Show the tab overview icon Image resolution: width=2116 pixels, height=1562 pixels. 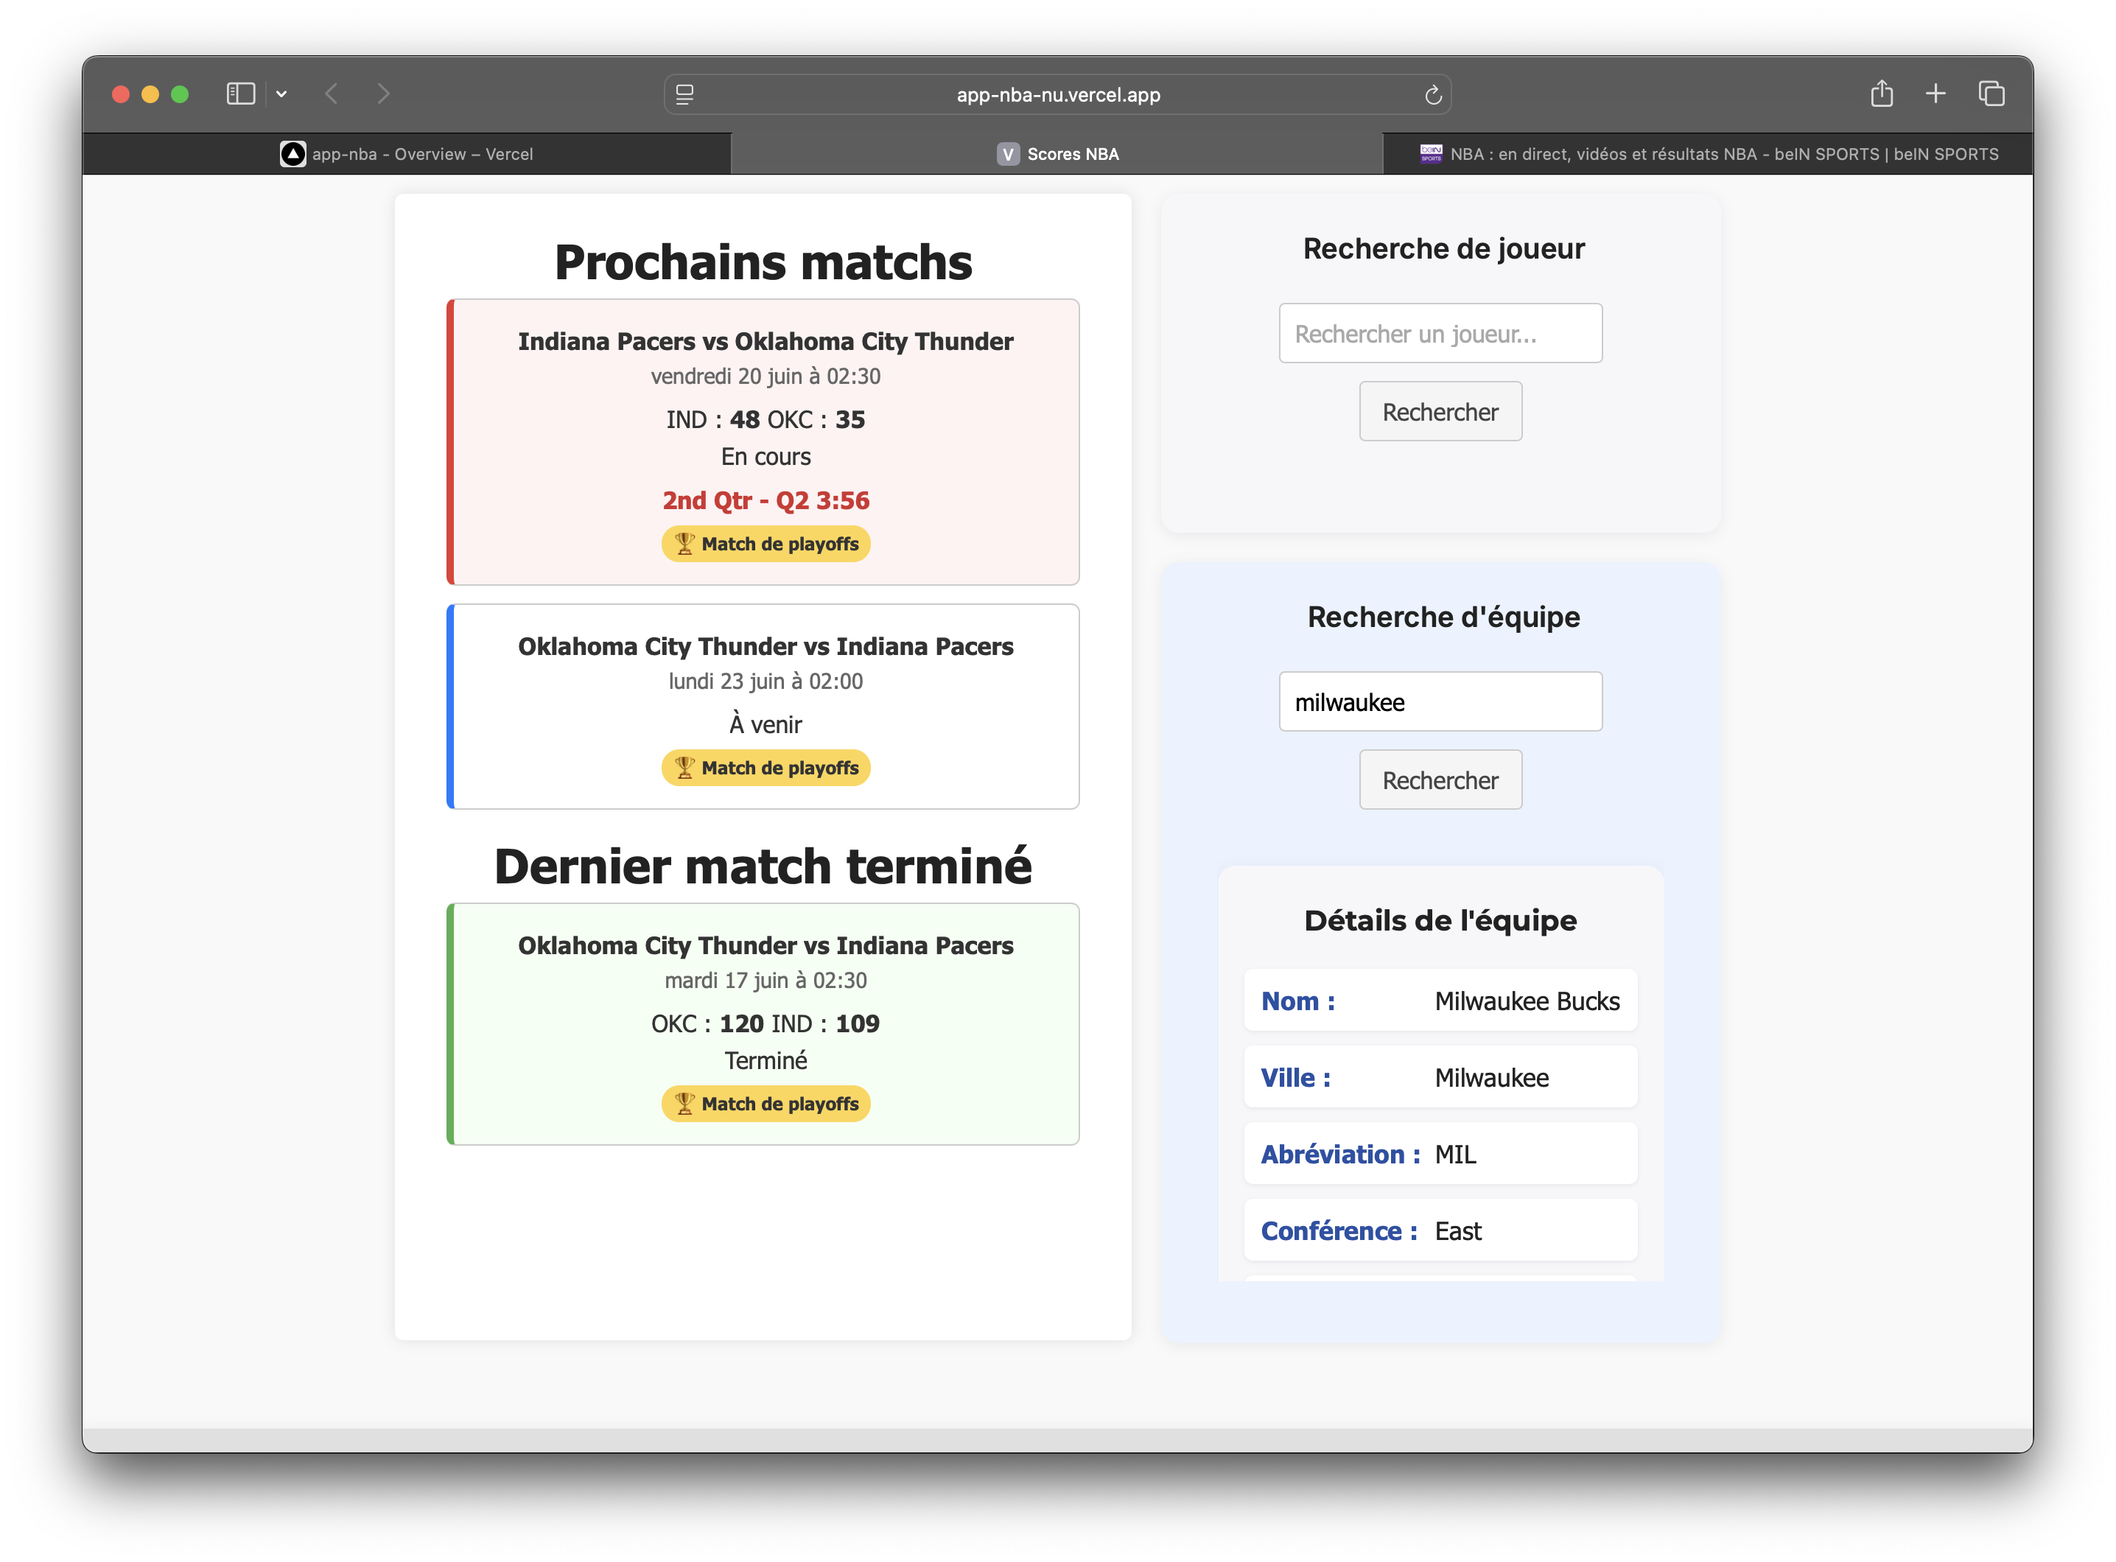click(x=1991, y=94)
